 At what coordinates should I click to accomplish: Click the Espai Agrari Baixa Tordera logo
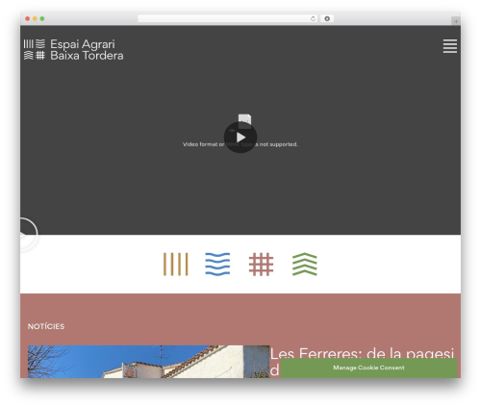click(73, 50)
